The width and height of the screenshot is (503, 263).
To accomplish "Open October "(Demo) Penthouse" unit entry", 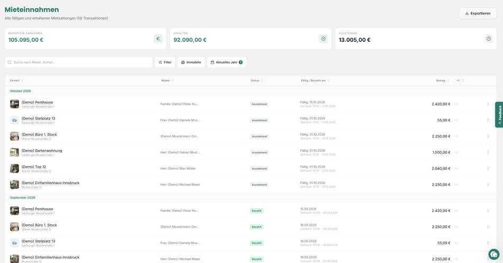I will 37,102.
